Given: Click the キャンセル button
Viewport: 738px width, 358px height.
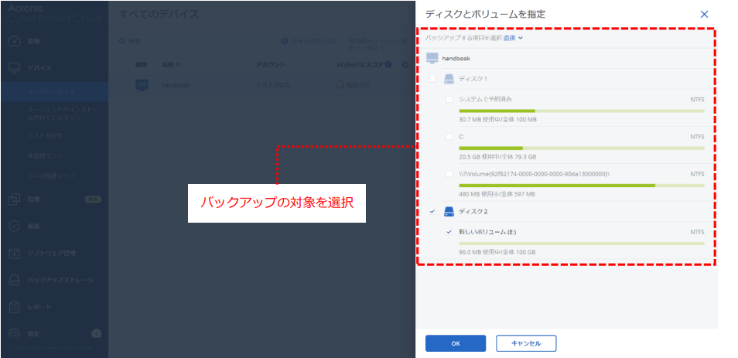Looking at the screenshot, I should pyautogui.click(x=526, y=343).
